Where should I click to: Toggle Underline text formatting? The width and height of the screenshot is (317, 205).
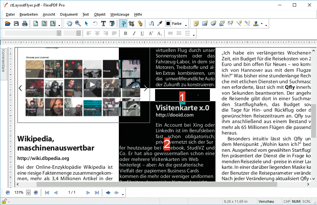pos(142,33)
